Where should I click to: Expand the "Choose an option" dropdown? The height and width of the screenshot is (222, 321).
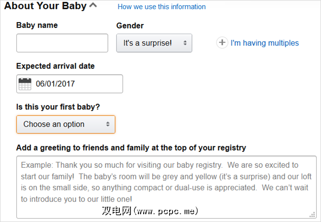(66, 125)
